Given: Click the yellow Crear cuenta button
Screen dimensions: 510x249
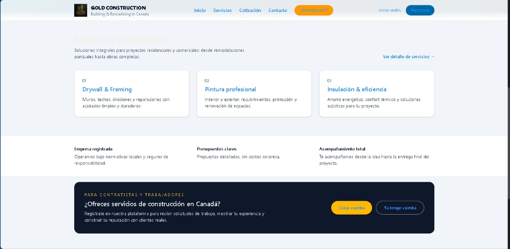Looking at the screenshot, I should (352, 208).
